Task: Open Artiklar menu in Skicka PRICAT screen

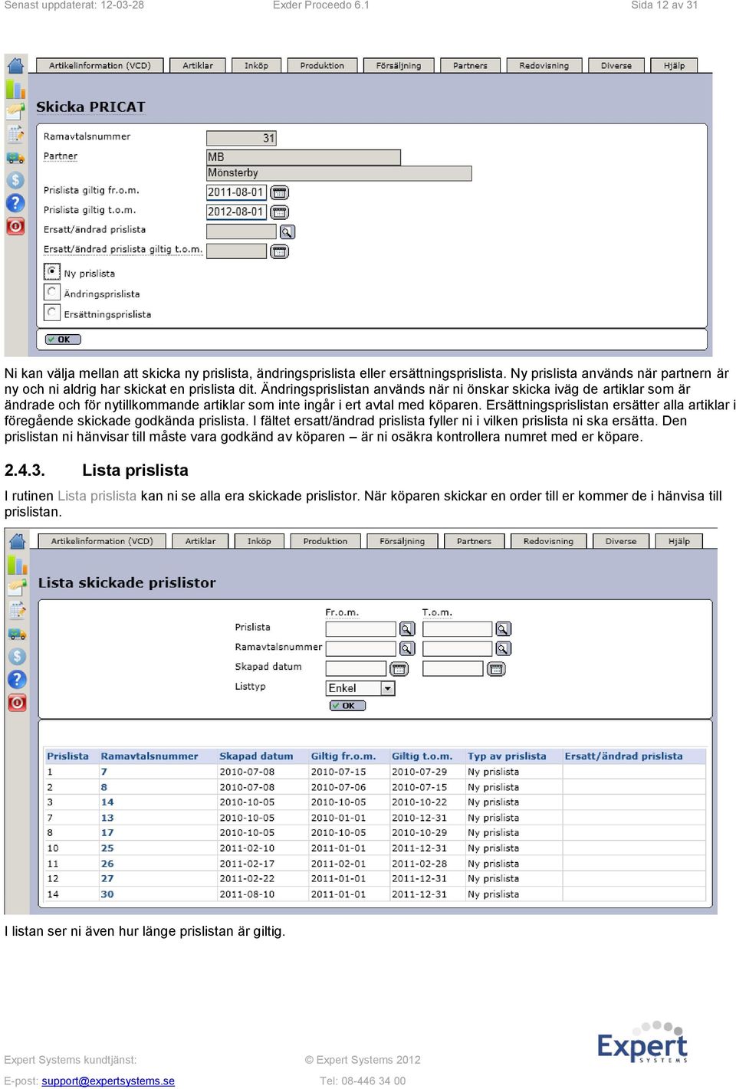Action: click(x=198, y=66)
